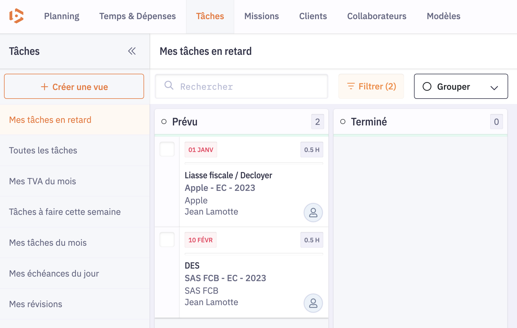Screen dimensions: 517x328
Task: Click the status circle next to Terminé
Action: [343, 121]
